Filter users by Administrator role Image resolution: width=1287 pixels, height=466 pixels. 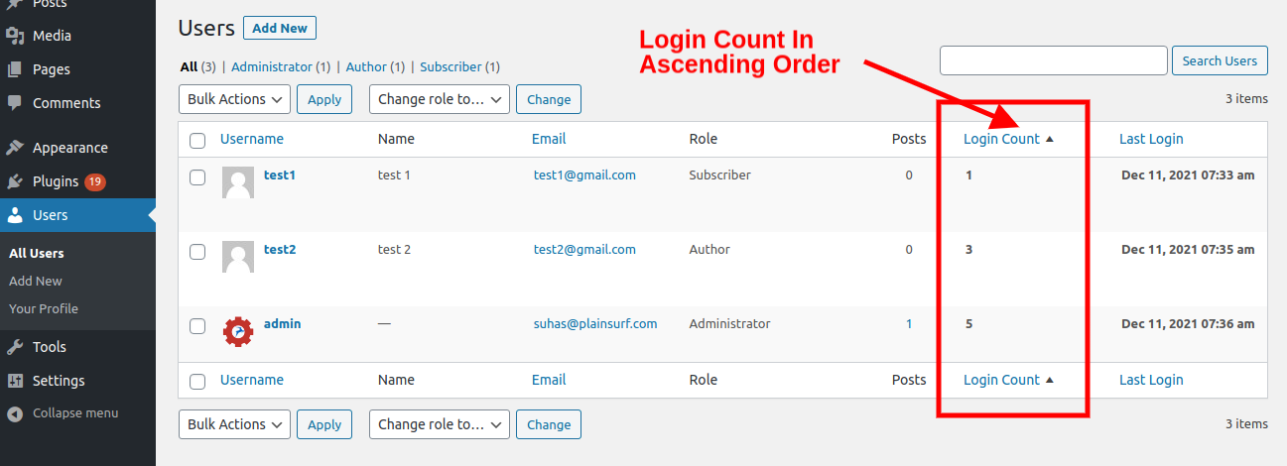(281, 67)
